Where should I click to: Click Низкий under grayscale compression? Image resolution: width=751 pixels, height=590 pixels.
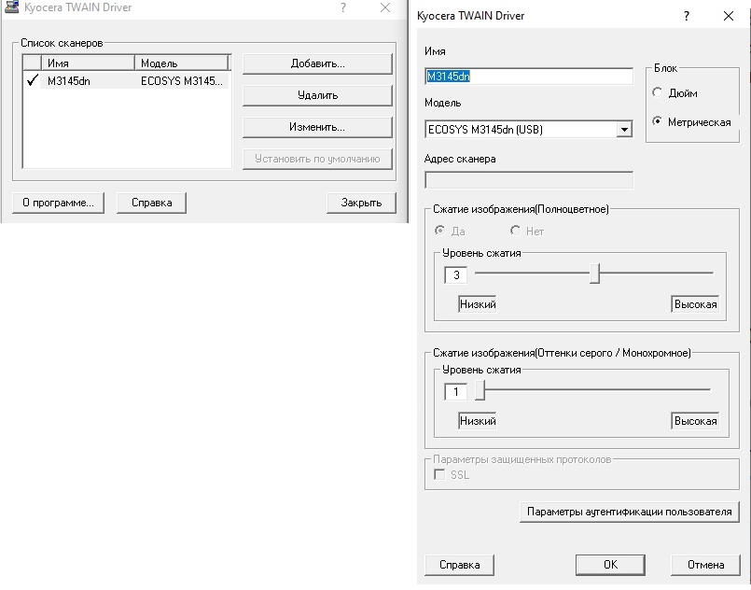point(477,421)
